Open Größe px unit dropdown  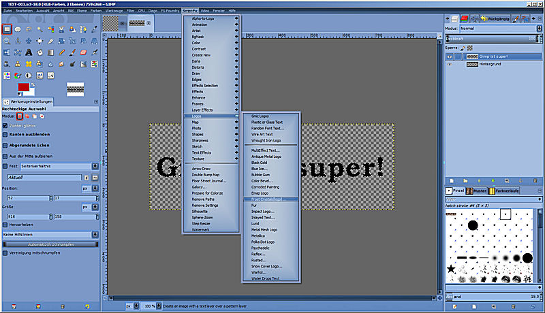coord(90,207)
